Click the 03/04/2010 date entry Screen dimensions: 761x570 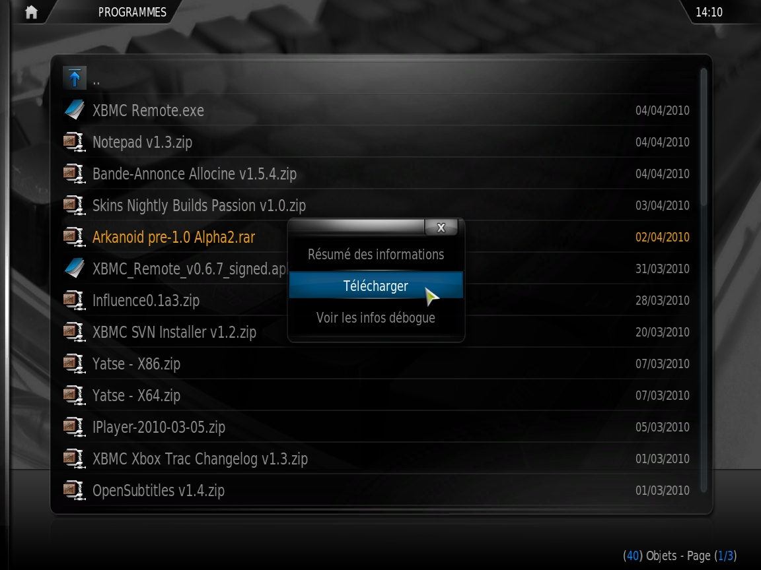pyautogui.click(x=662, y=206)
